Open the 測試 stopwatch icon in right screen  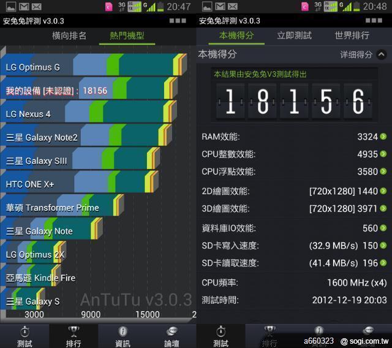tap(221, 331)
